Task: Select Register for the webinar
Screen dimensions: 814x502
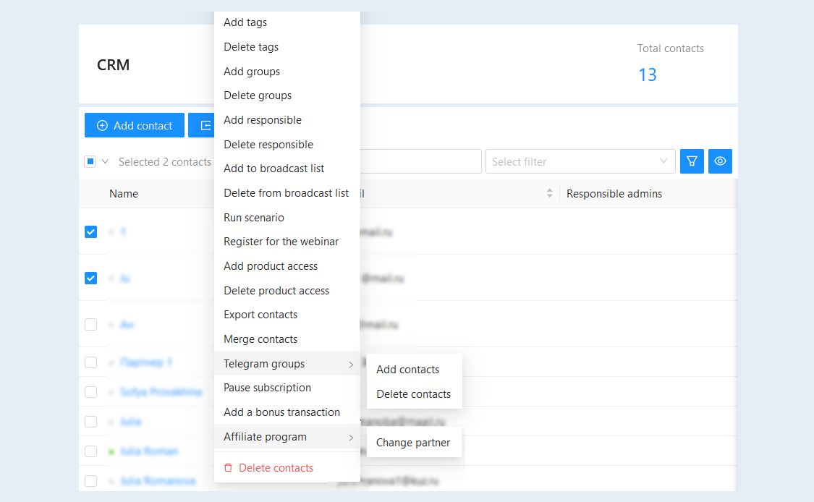Action: [287, 242]
